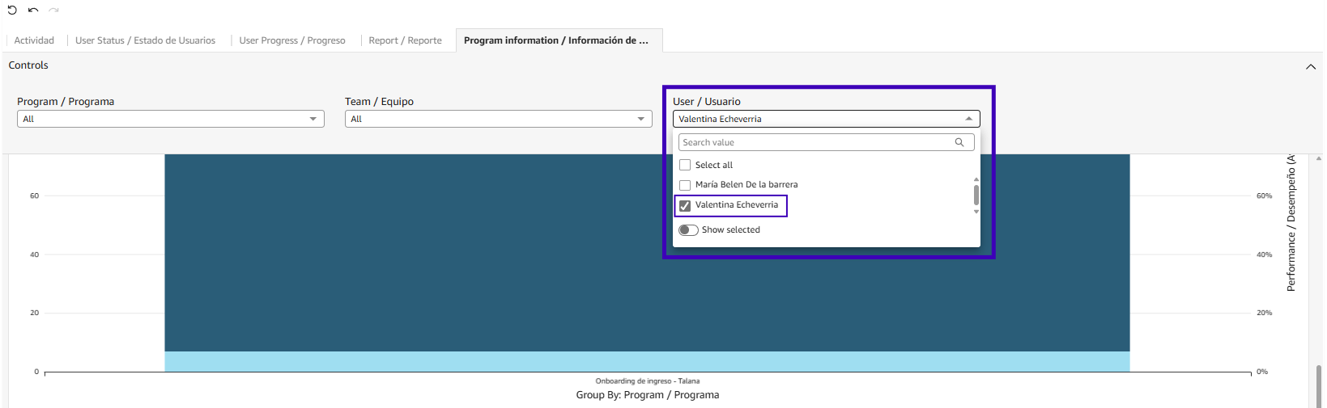1327x408 pixels.
Task: Switch to User Status / Estado de Usuarios tab
Action: (x=146, y=40)
